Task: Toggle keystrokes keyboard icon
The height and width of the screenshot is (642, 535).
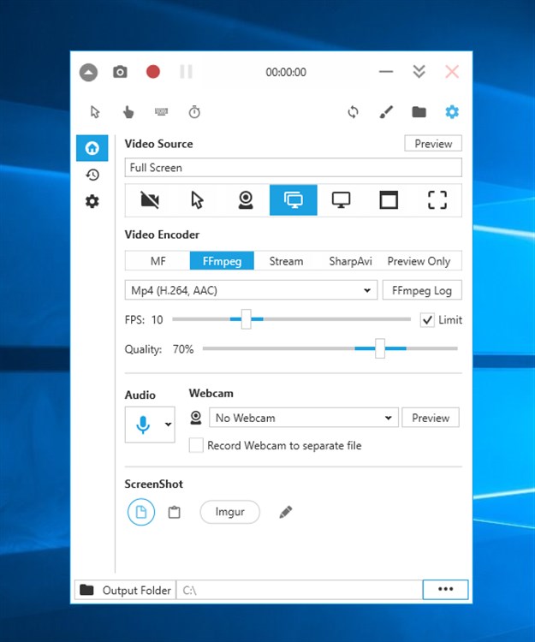Action: click(x=161, y=111)
